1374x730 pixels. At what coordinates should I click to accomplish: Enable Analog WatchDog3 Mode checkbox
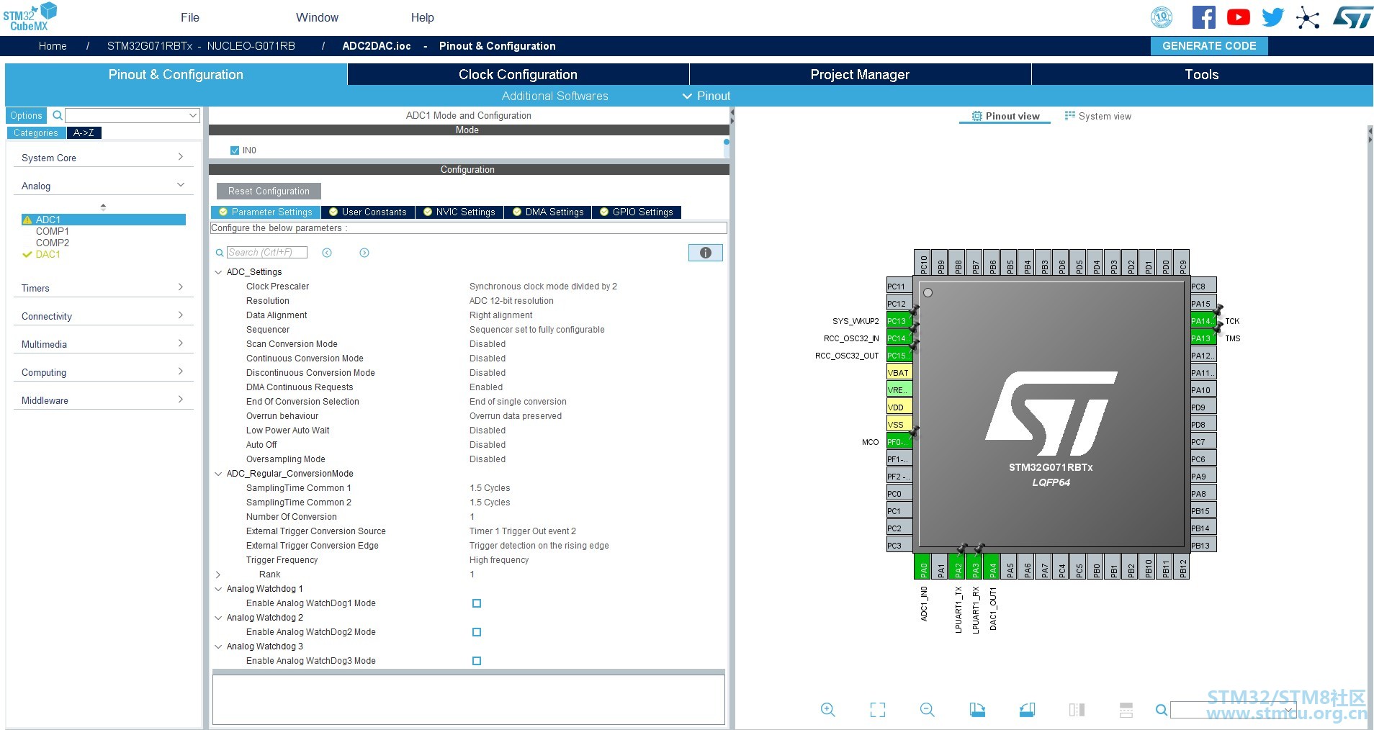coord(477,661)
